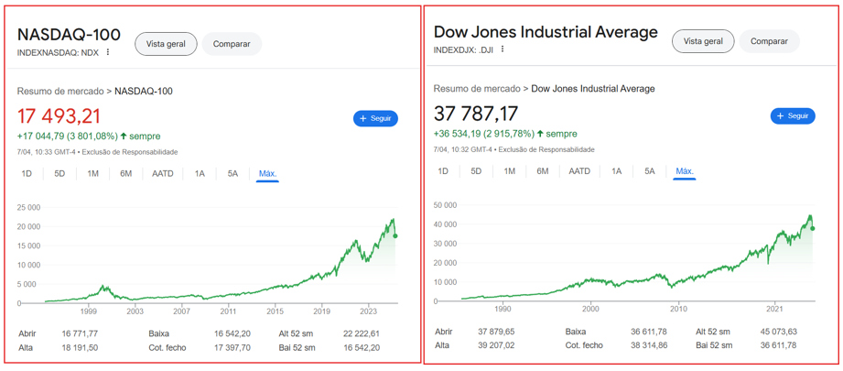Select Máx. range on Dow Jones chart
Viewport: 843px width, 371px height.
tap(685, 171)
